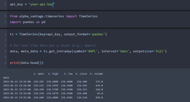Click the ts.get_intraday method call
The height and width of the screenshot is (102, 190).
pyautogui.click(x=58, y=51)
